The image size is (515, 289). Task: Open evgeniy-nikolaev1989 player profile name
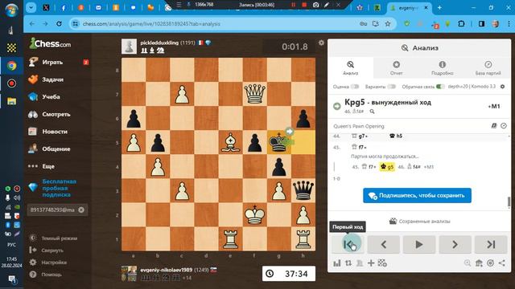(x=166, y=270)
